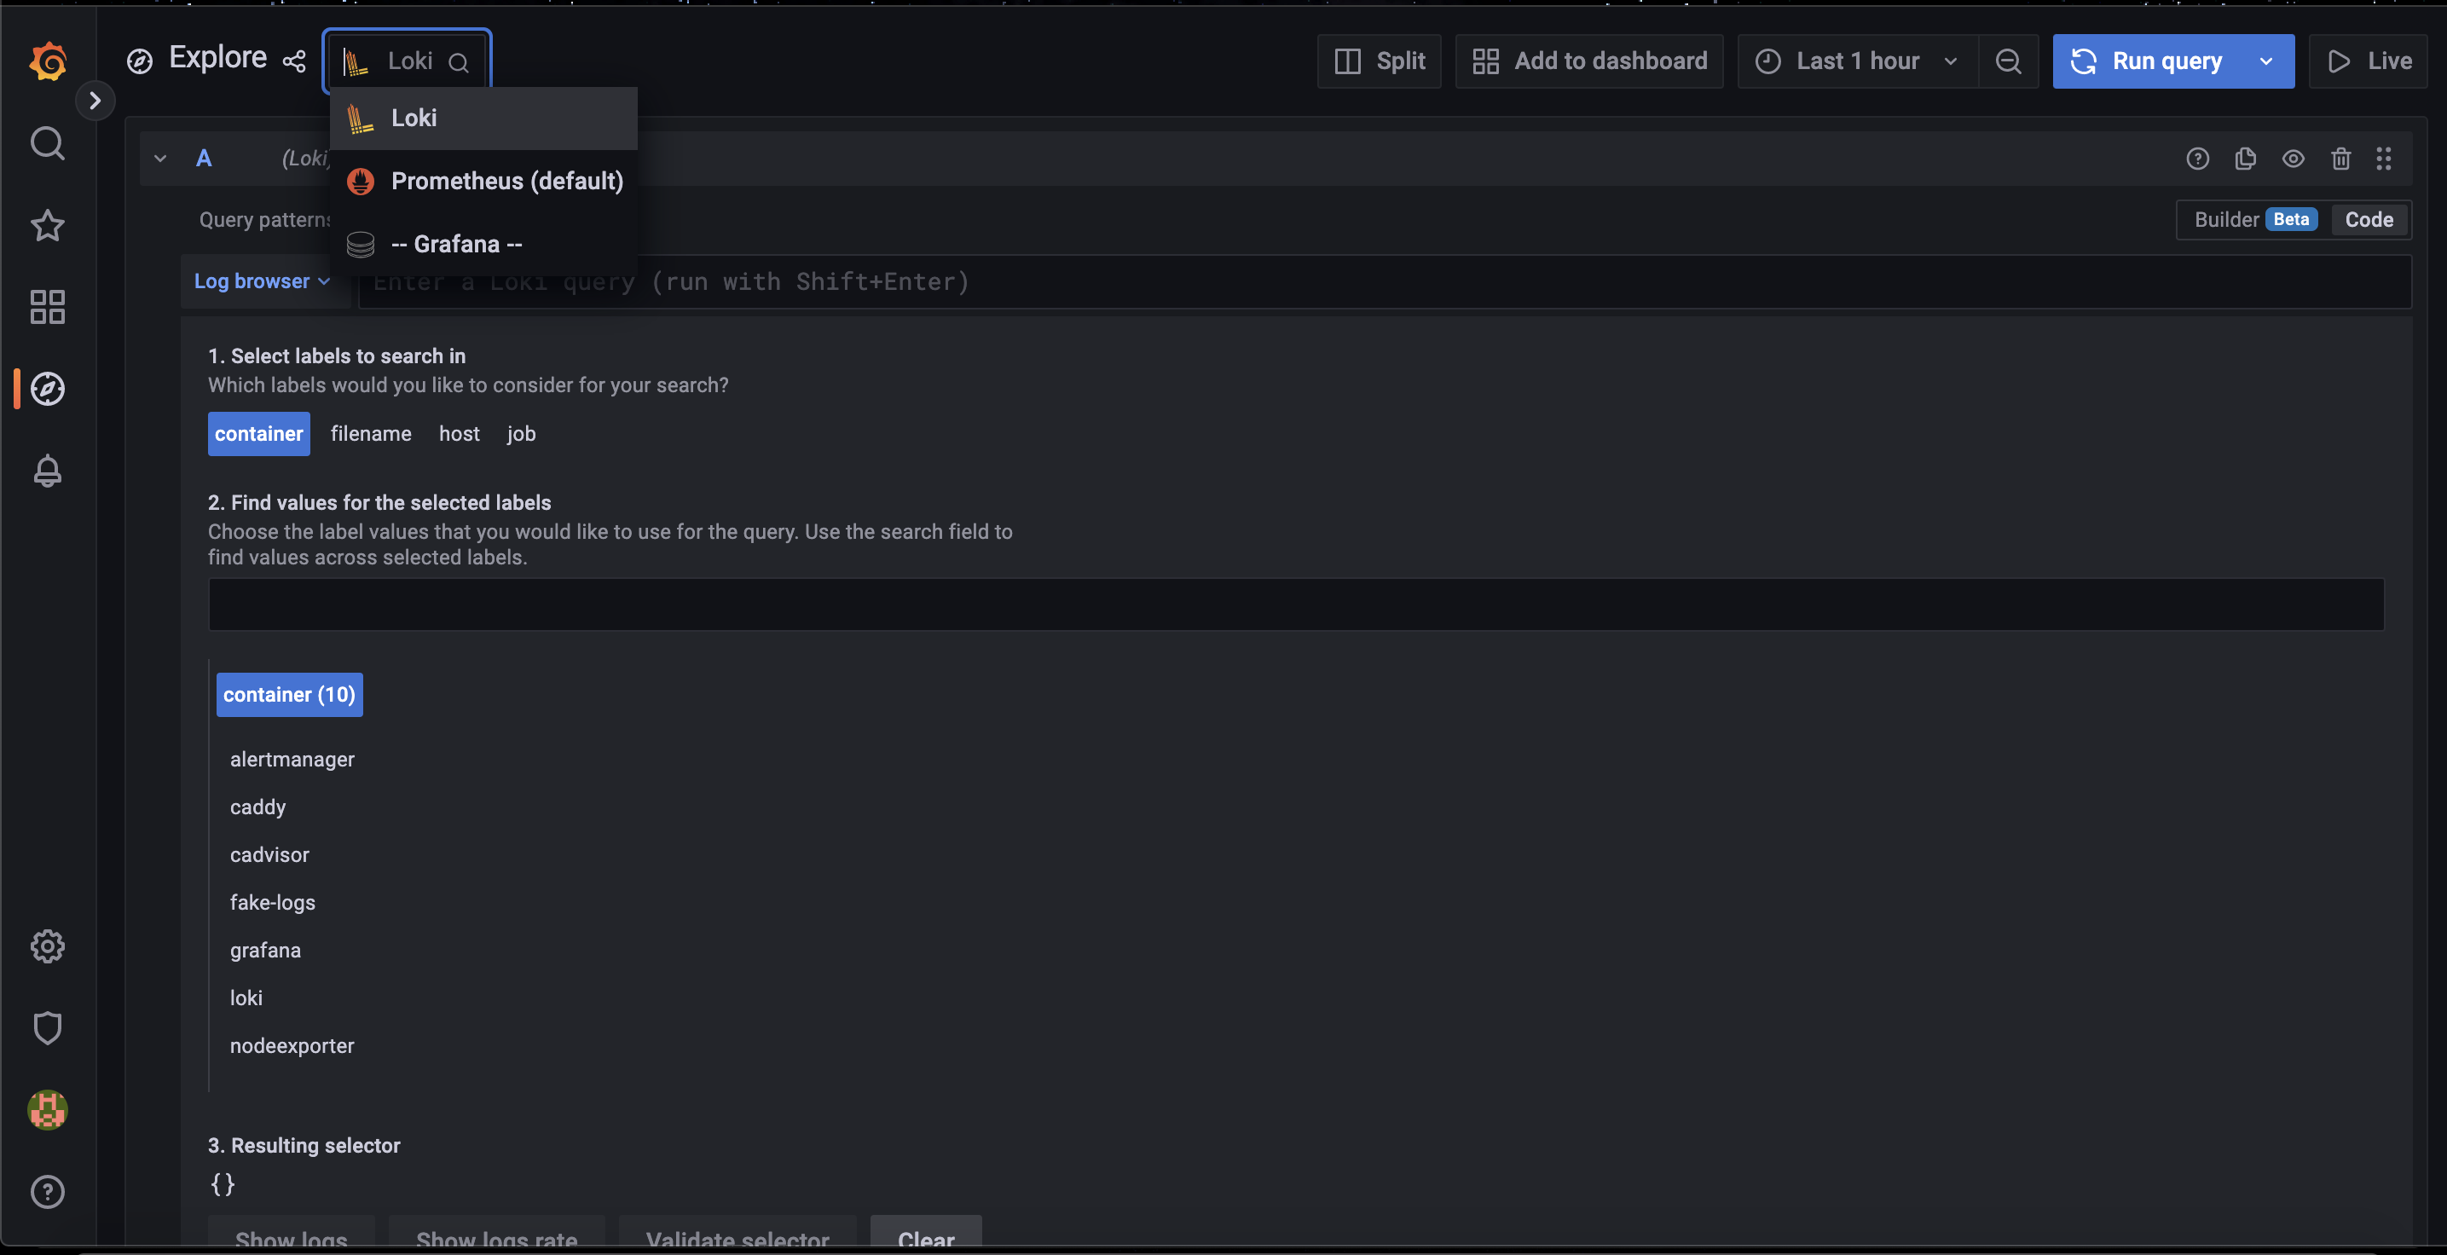The height and width of the screenshot is (1255, 2447).
Task: Click the zoom out time range icon
Action: click(x=2008, y=61)
